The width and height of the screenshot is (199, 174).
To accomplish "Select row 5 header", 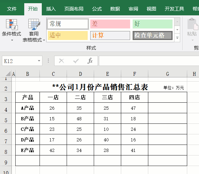I will [x=6, y=118].
